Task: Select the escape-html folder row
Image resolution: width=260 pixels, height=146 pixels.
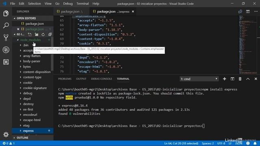Action: click(32, 120)
